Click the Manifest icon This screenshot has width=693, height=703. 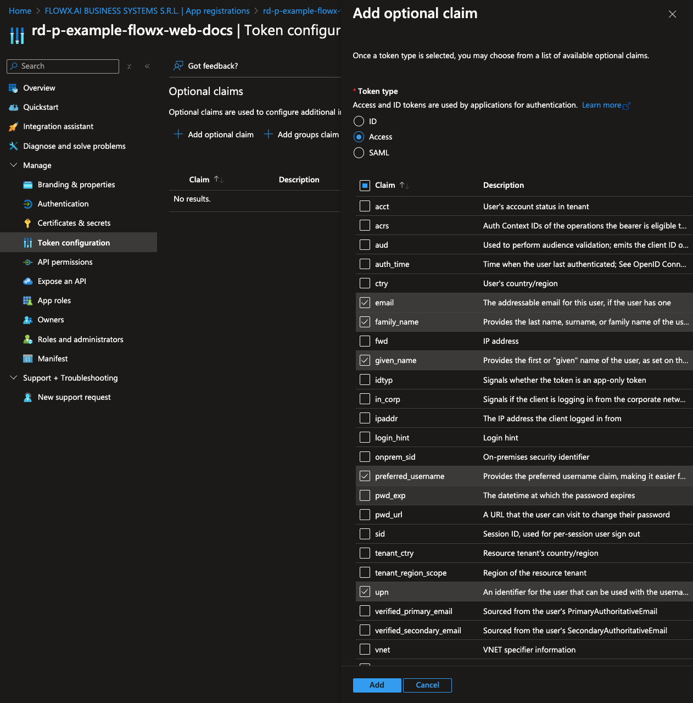tap(27, 359)
